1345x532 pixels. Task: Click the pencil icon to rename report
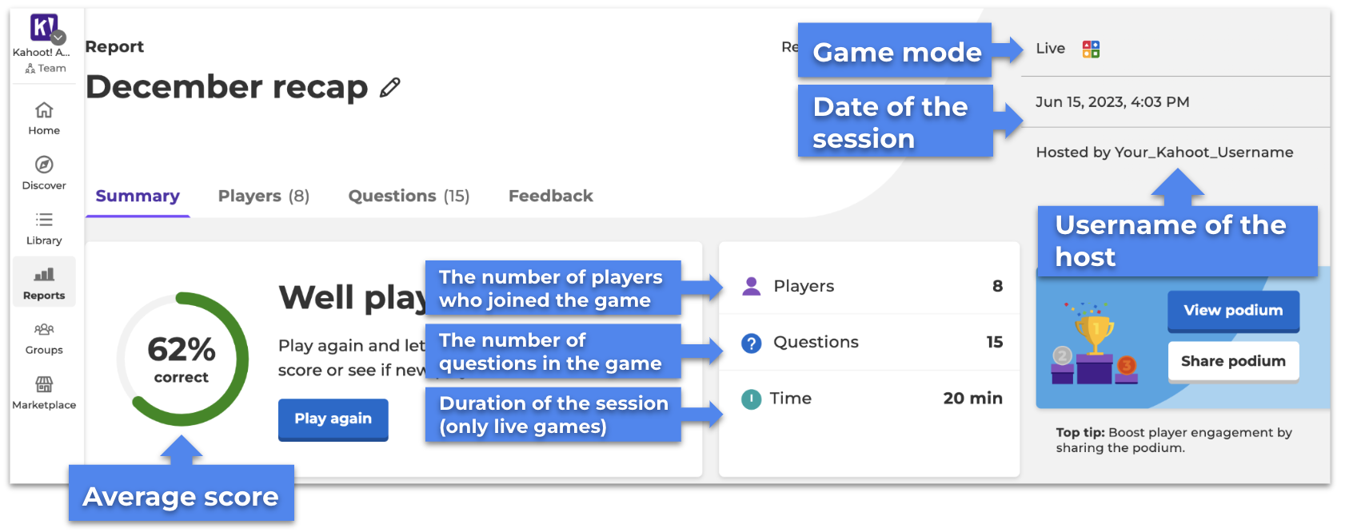[x=390, y=87]
